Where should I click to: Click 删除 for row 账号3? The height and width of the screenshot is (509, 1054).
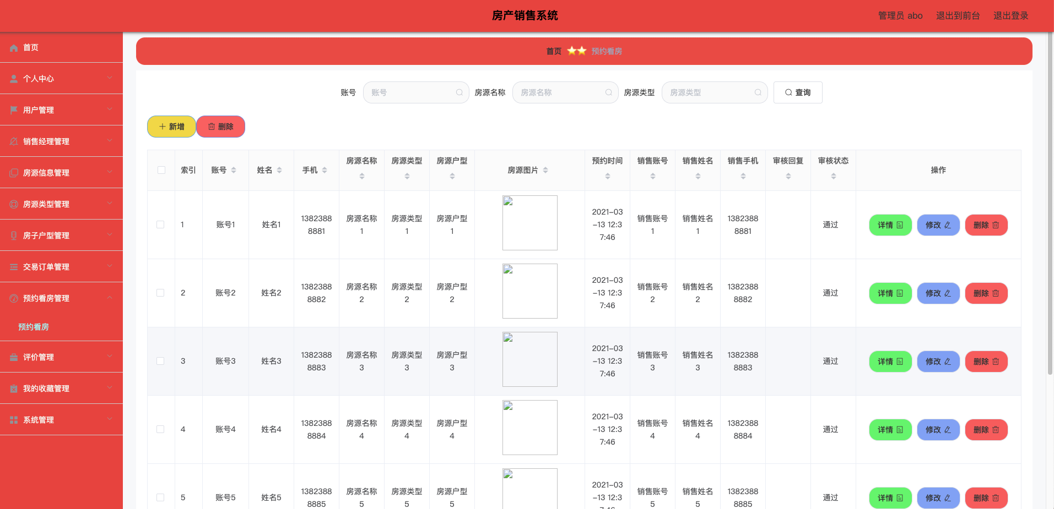[986, 362]
